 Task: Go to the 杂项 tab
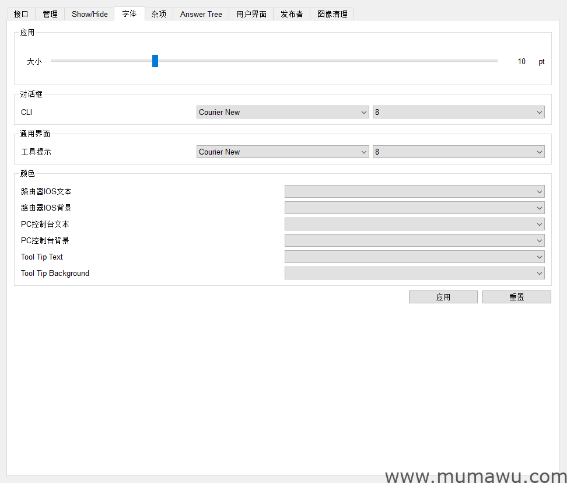pyautogui.click(x=159, y=14)
